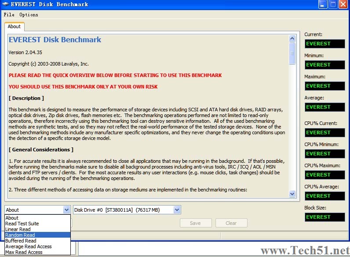Click the scroll down arrow of About text
This screenshot has height=257, width=350.
coord(292,194)
